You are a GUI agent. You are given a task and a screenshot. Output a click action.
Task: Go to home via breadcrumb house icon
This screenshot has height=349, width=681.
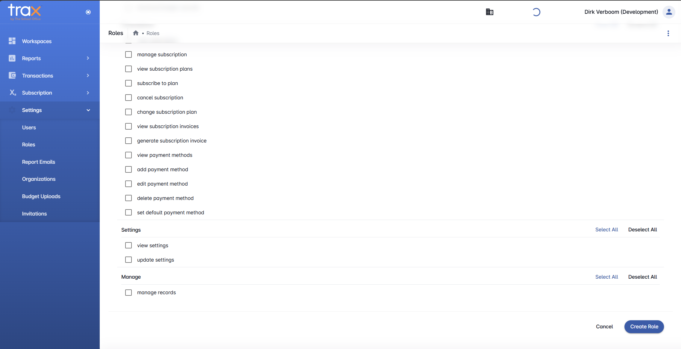pyautogui.click(x=136, y=33)
